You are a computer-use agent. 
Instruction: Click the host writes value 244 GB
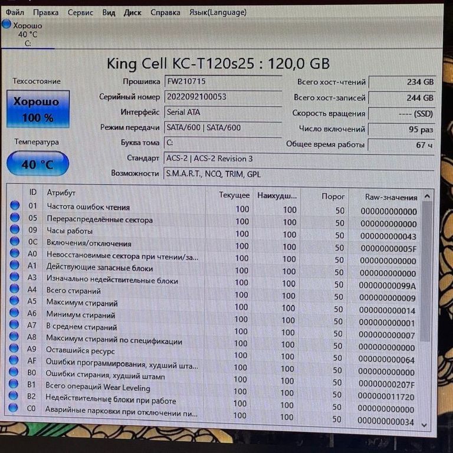tap(402, 99)
